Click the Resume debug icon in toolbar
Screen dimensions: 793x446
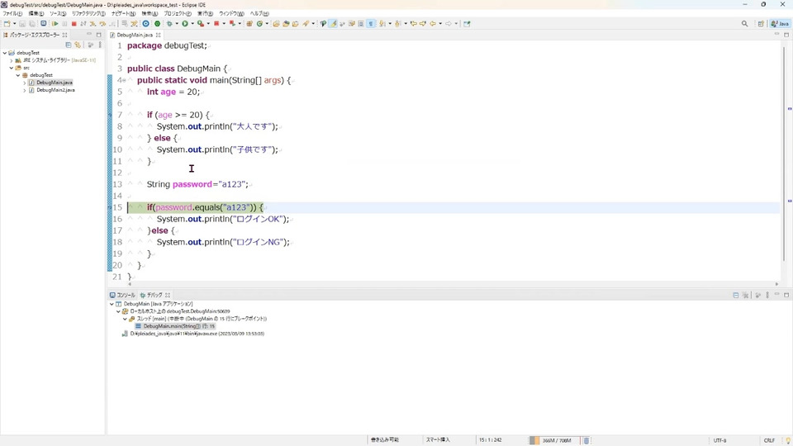click(x=55, y=24)
